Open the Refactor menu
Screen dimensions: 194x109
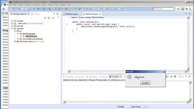click(x=28, y=5)
